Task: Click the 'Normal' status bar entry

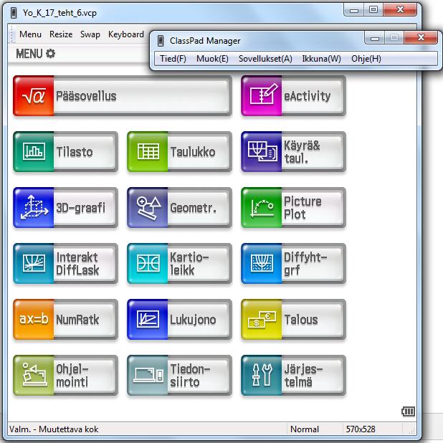Action: (x=305, y=429)
